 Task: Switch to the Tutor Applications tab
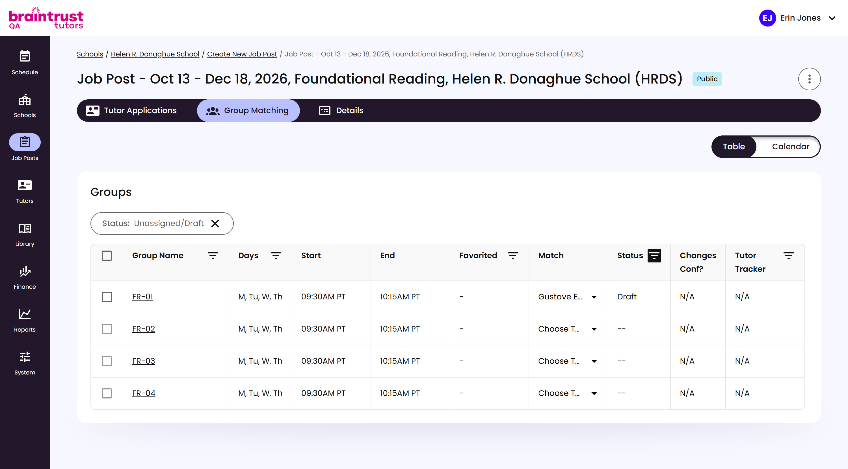point(131,110)
